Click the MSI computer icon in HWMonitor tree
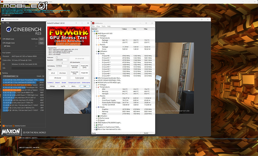The image size is (258, 156). click(95, 31)
